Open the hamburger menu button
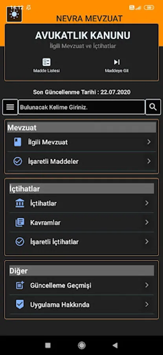The width and height of the screenshot is (163, 355). pos(10,107)
